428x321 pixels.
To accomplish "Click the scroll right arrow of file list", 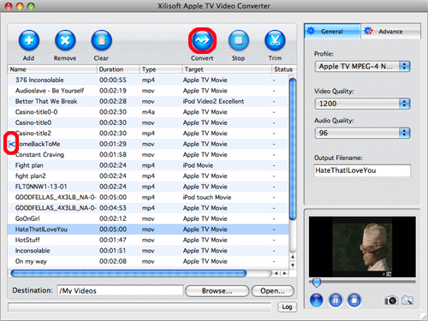I will (285, 273).
